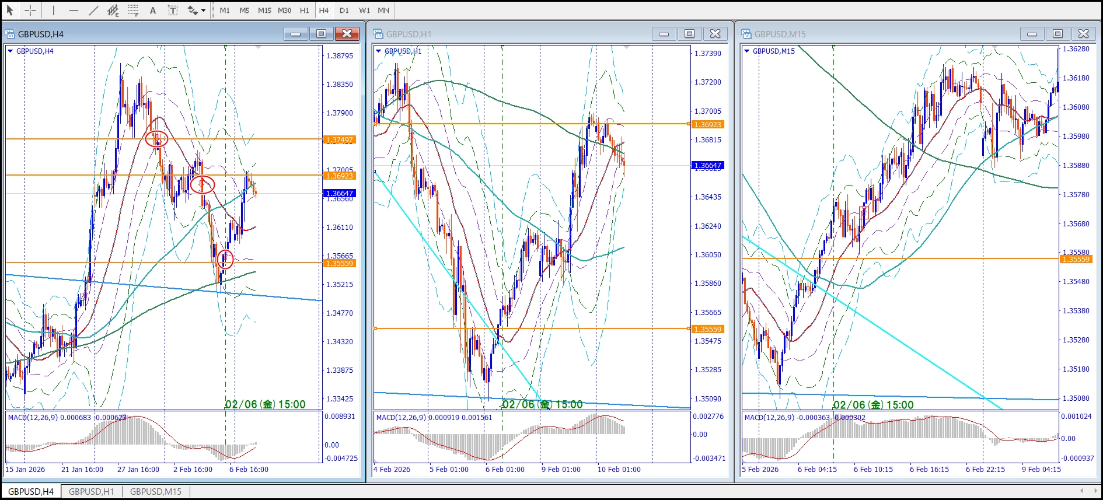The width and height of the screenshot is (1103, 500).
Task: Enable the M1 timeframe
Action: pos(225,11)
